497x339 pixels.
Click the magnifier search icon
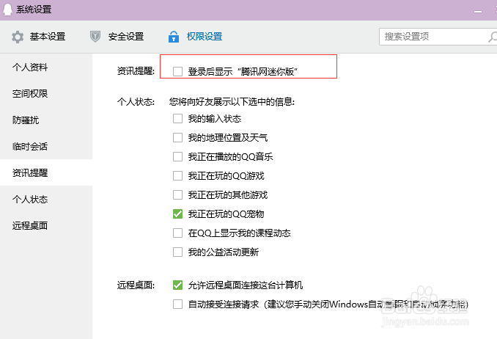493,37
